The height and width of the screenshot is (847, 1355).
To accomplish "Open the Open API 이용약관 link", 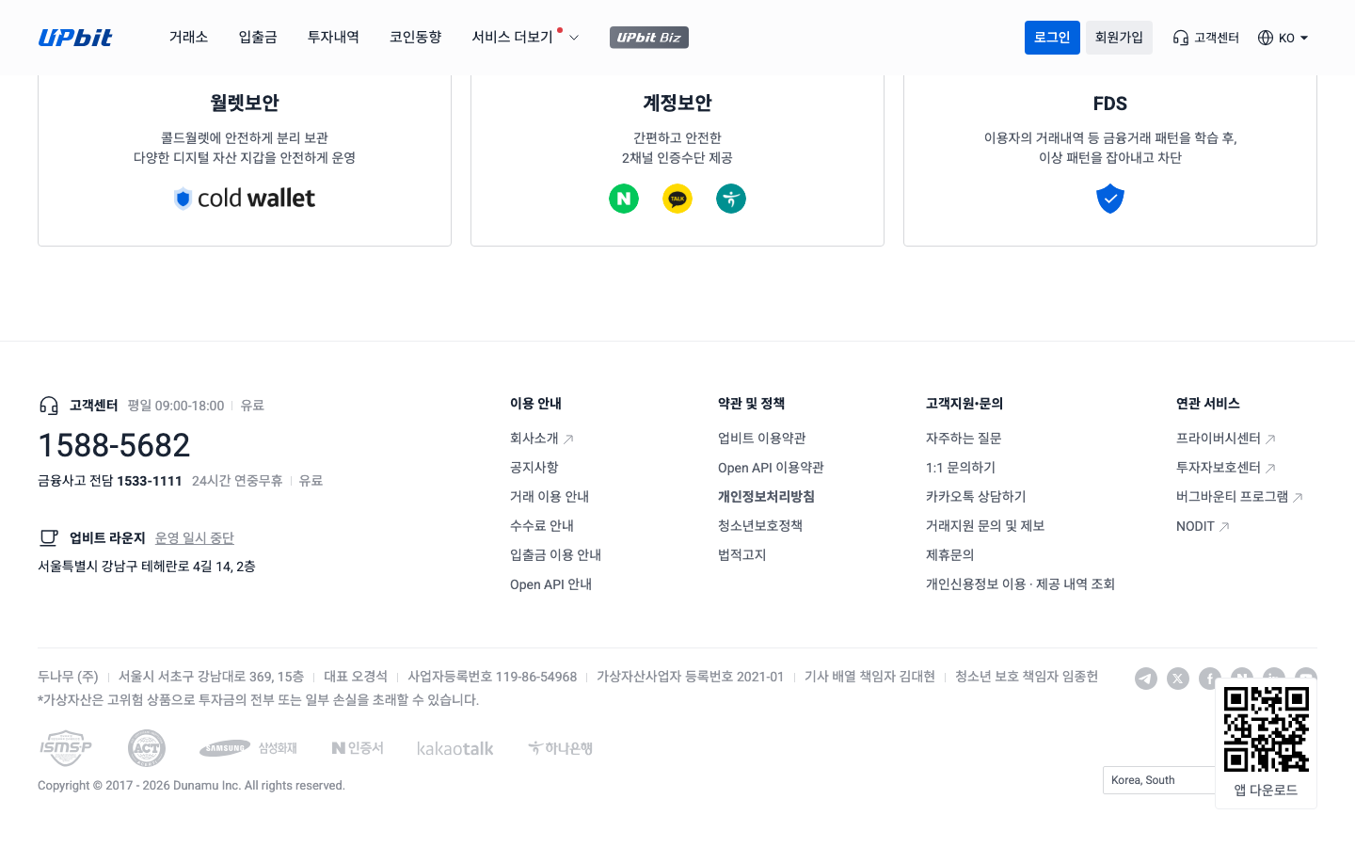I will tap(772, 468).
